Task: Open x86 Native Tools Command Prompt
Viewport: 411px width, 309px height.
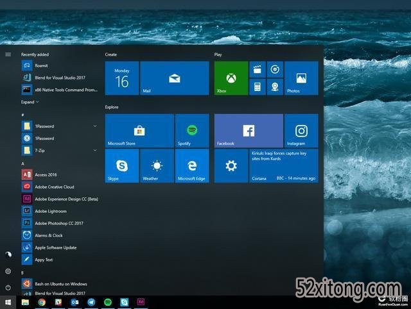Action: pos(60,90)
